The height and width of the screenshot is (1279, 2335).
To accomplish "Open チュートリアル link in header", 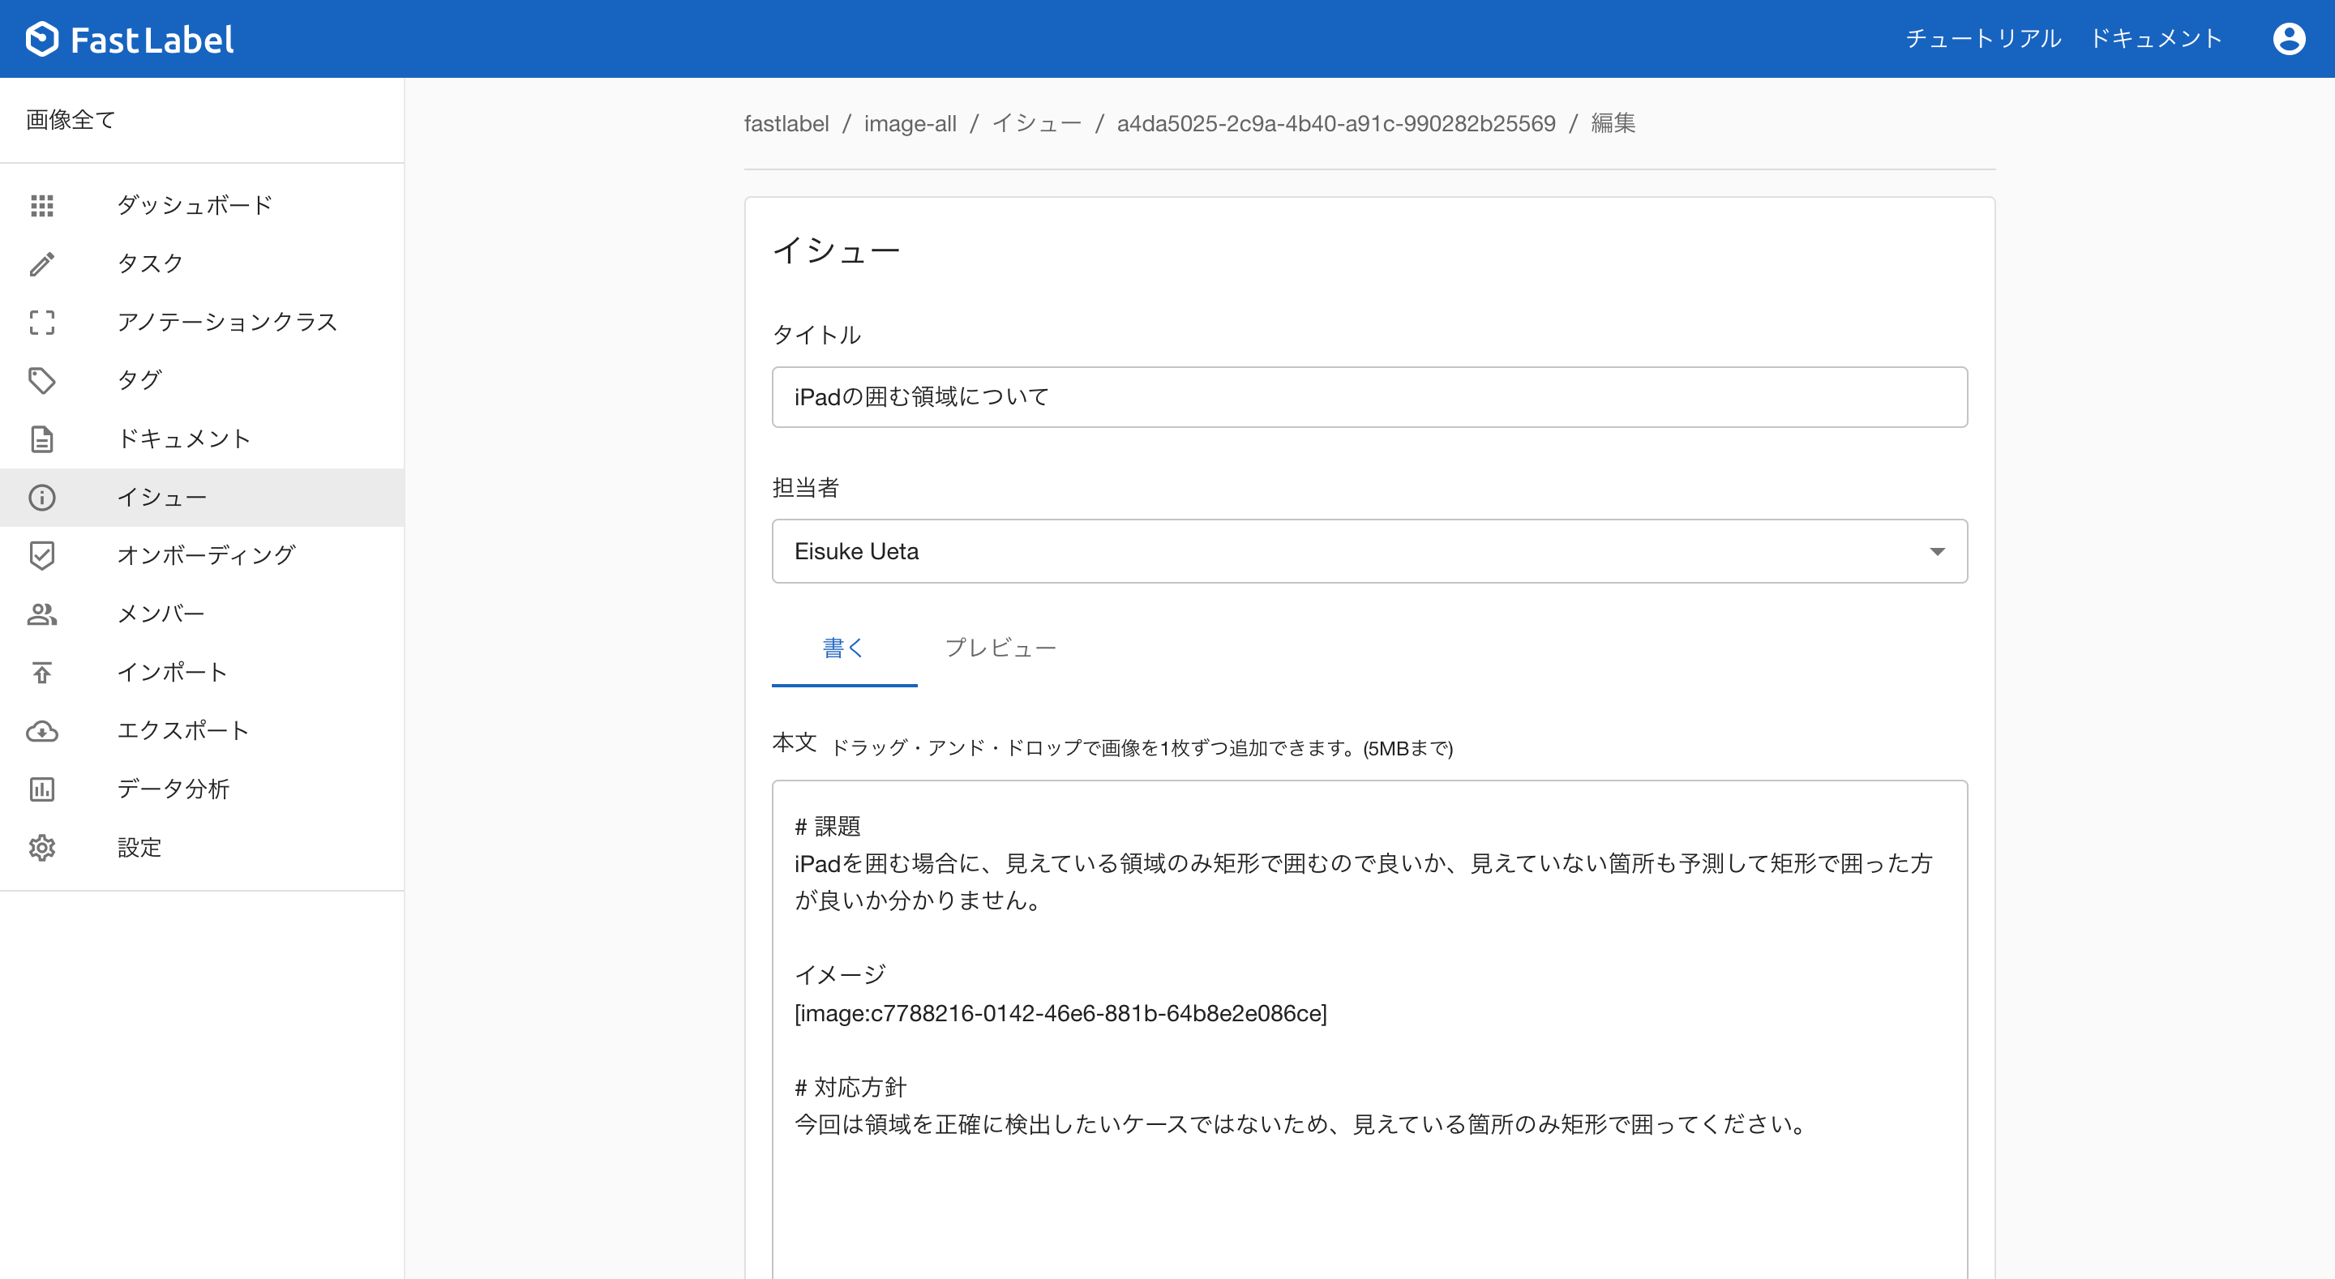I will tap(1982, 39).
